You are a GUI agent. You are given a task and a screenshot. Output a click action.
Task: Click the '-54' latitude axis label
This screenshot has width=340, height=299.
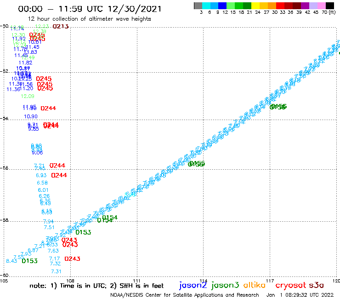click(x=4, y=119)
